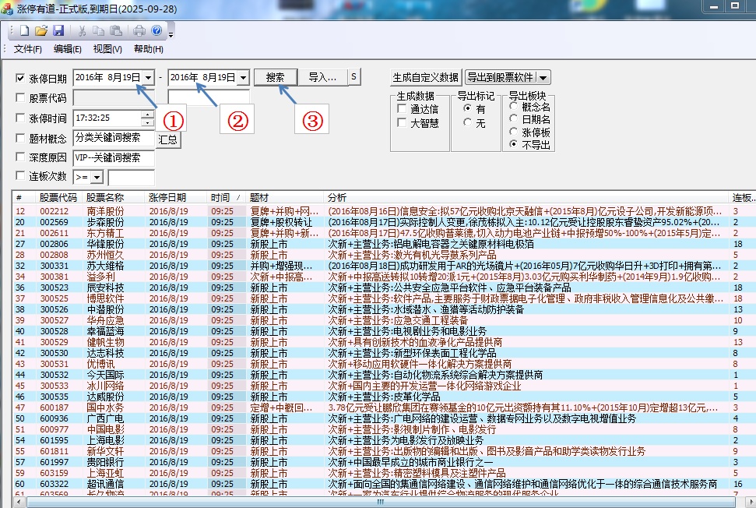Viewport: 756px width, 508px height.
Task: Open the 帮助(H) menu
Action: (148, 49)
